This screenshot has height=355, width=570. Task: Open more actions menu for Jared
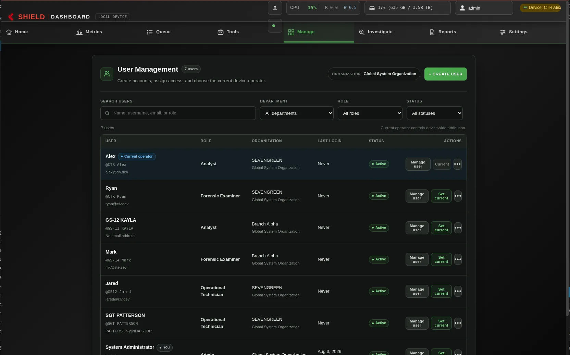point(458,291)
